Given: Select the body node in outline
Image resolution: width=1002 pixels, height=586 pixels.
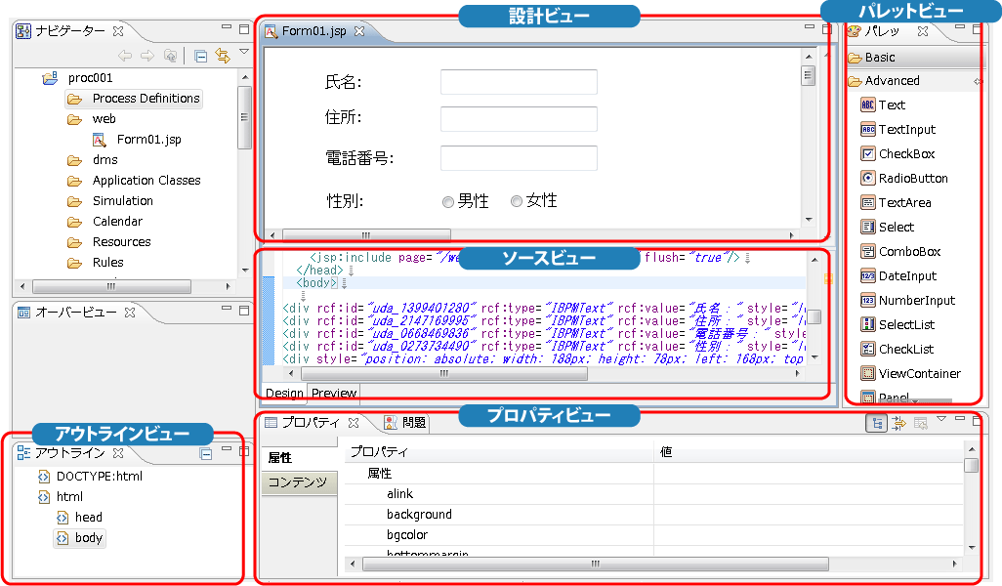Looking at the screenshot, I should 79,538.
